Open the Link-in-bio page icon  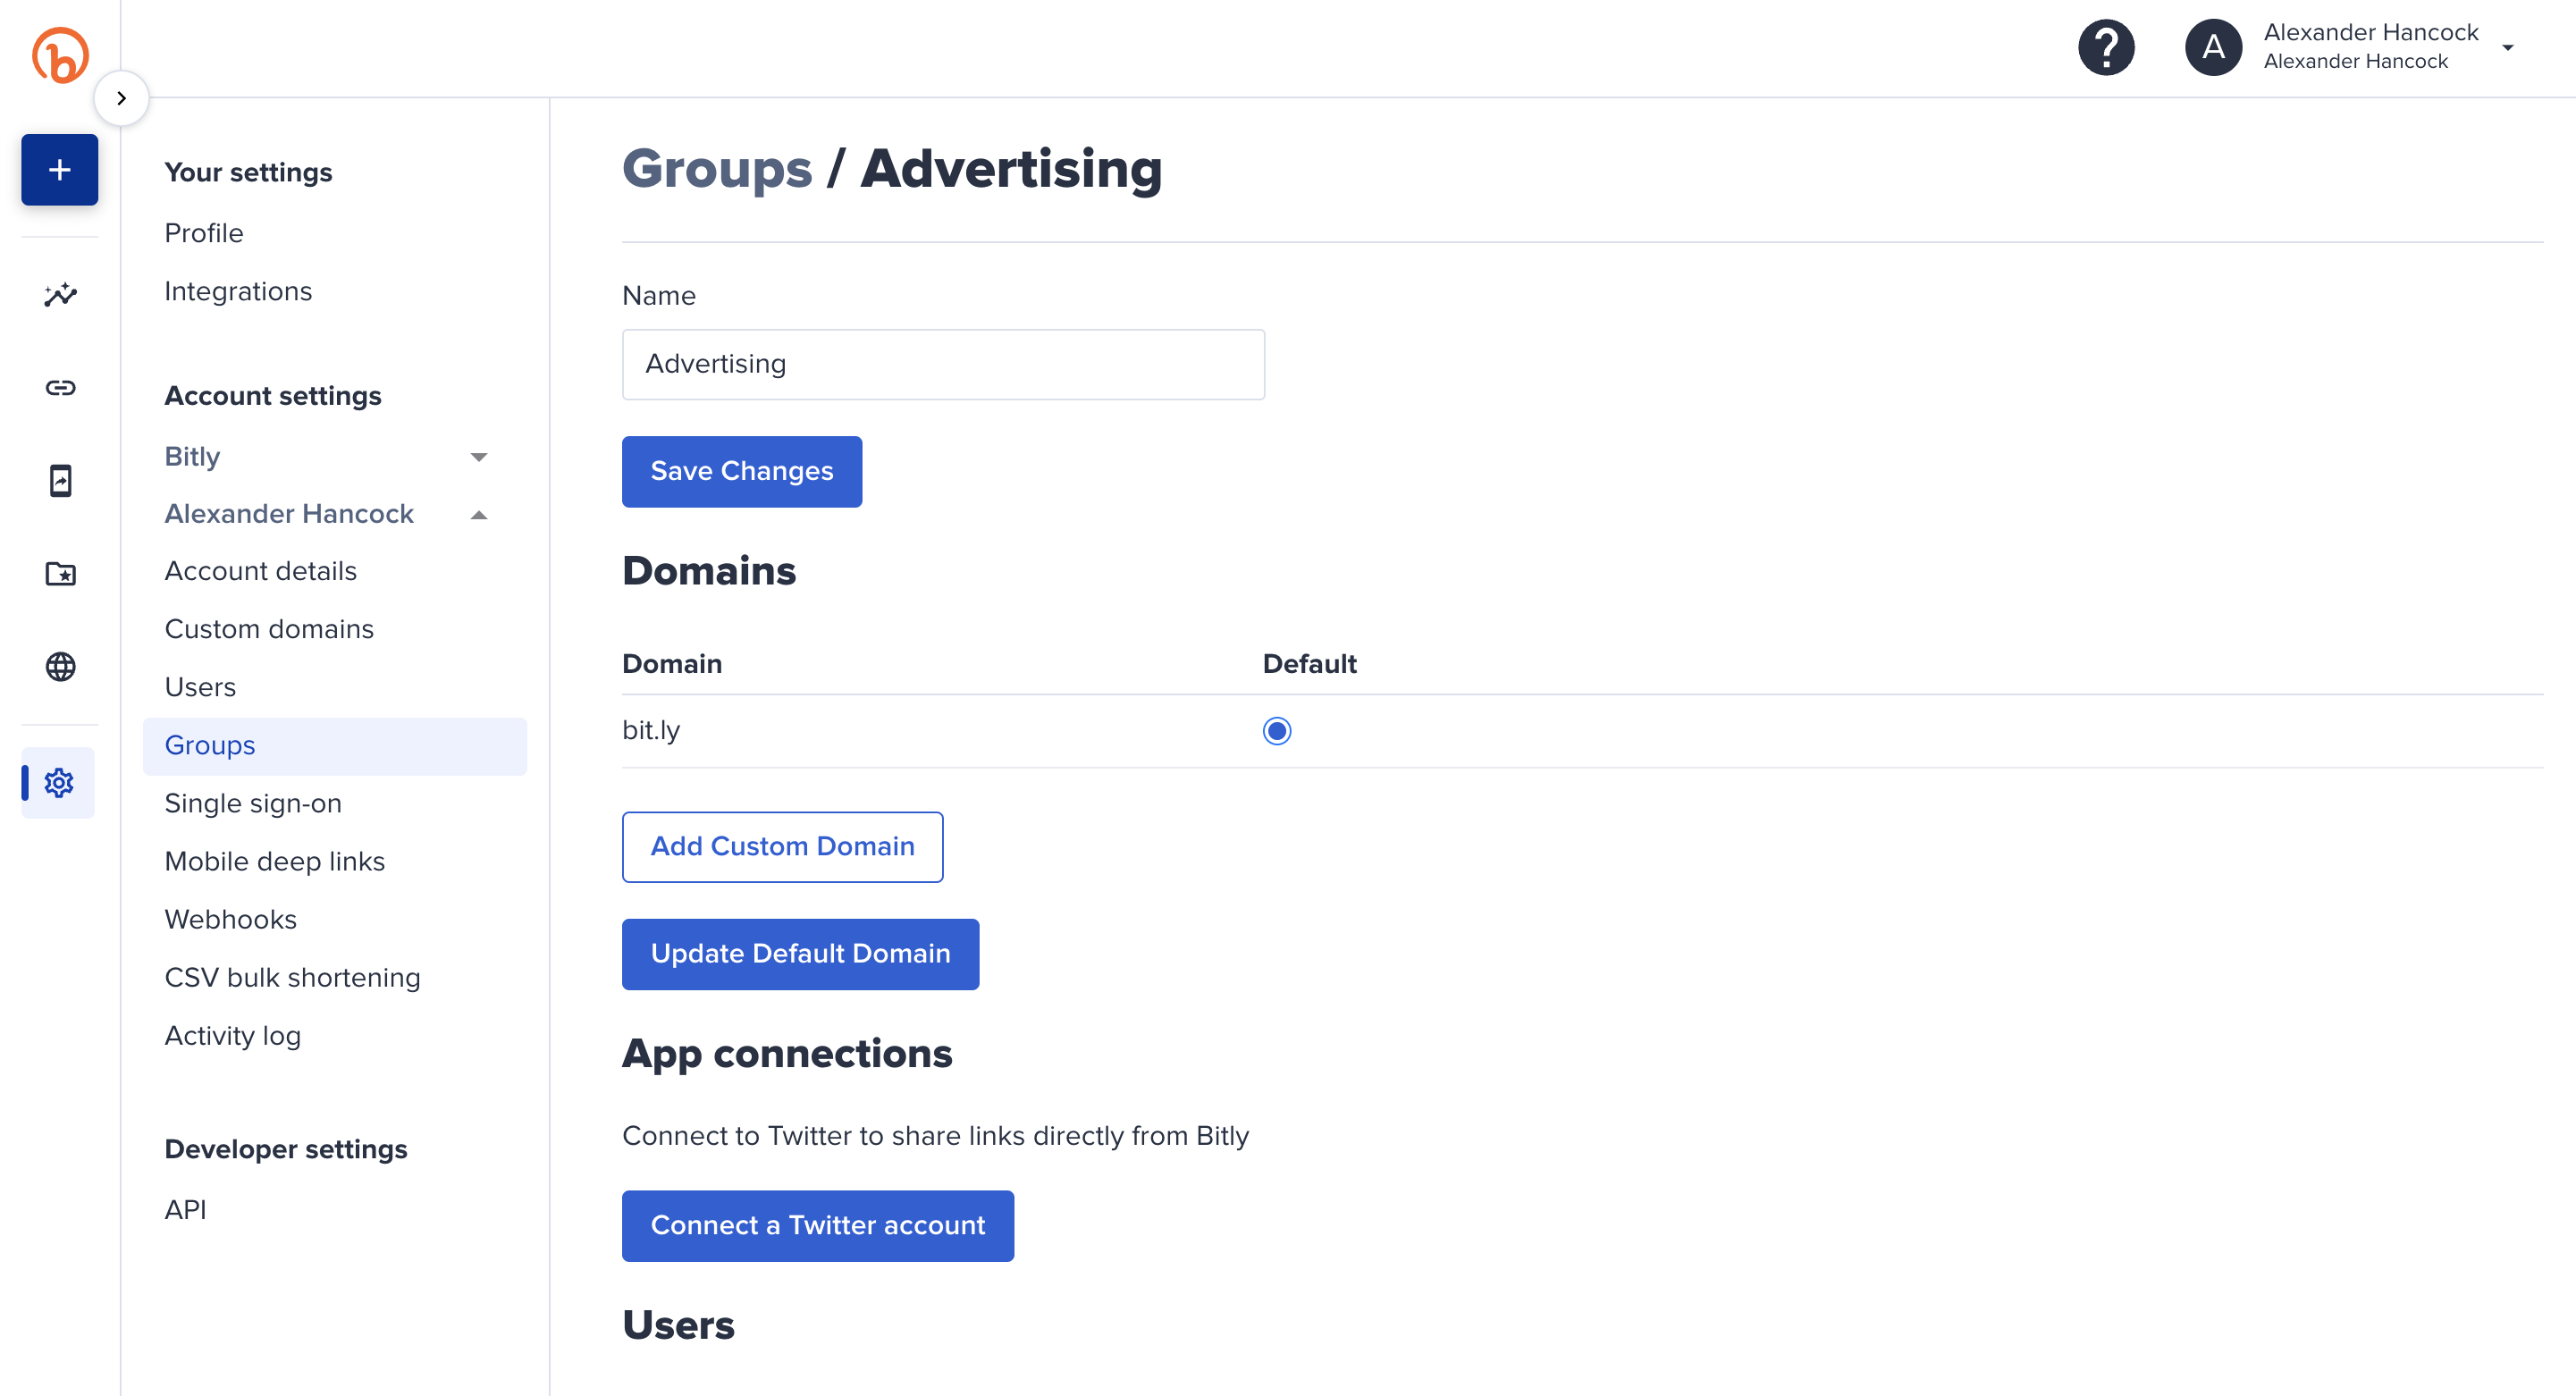(60, 481)
